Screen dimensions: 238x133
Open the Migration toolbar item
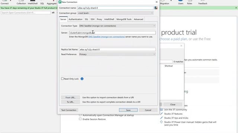tap(164, 3)
